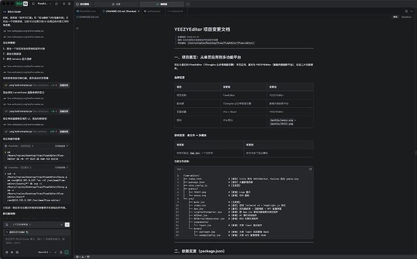Click terminal icon on npm run build card

tap(6, 146)
